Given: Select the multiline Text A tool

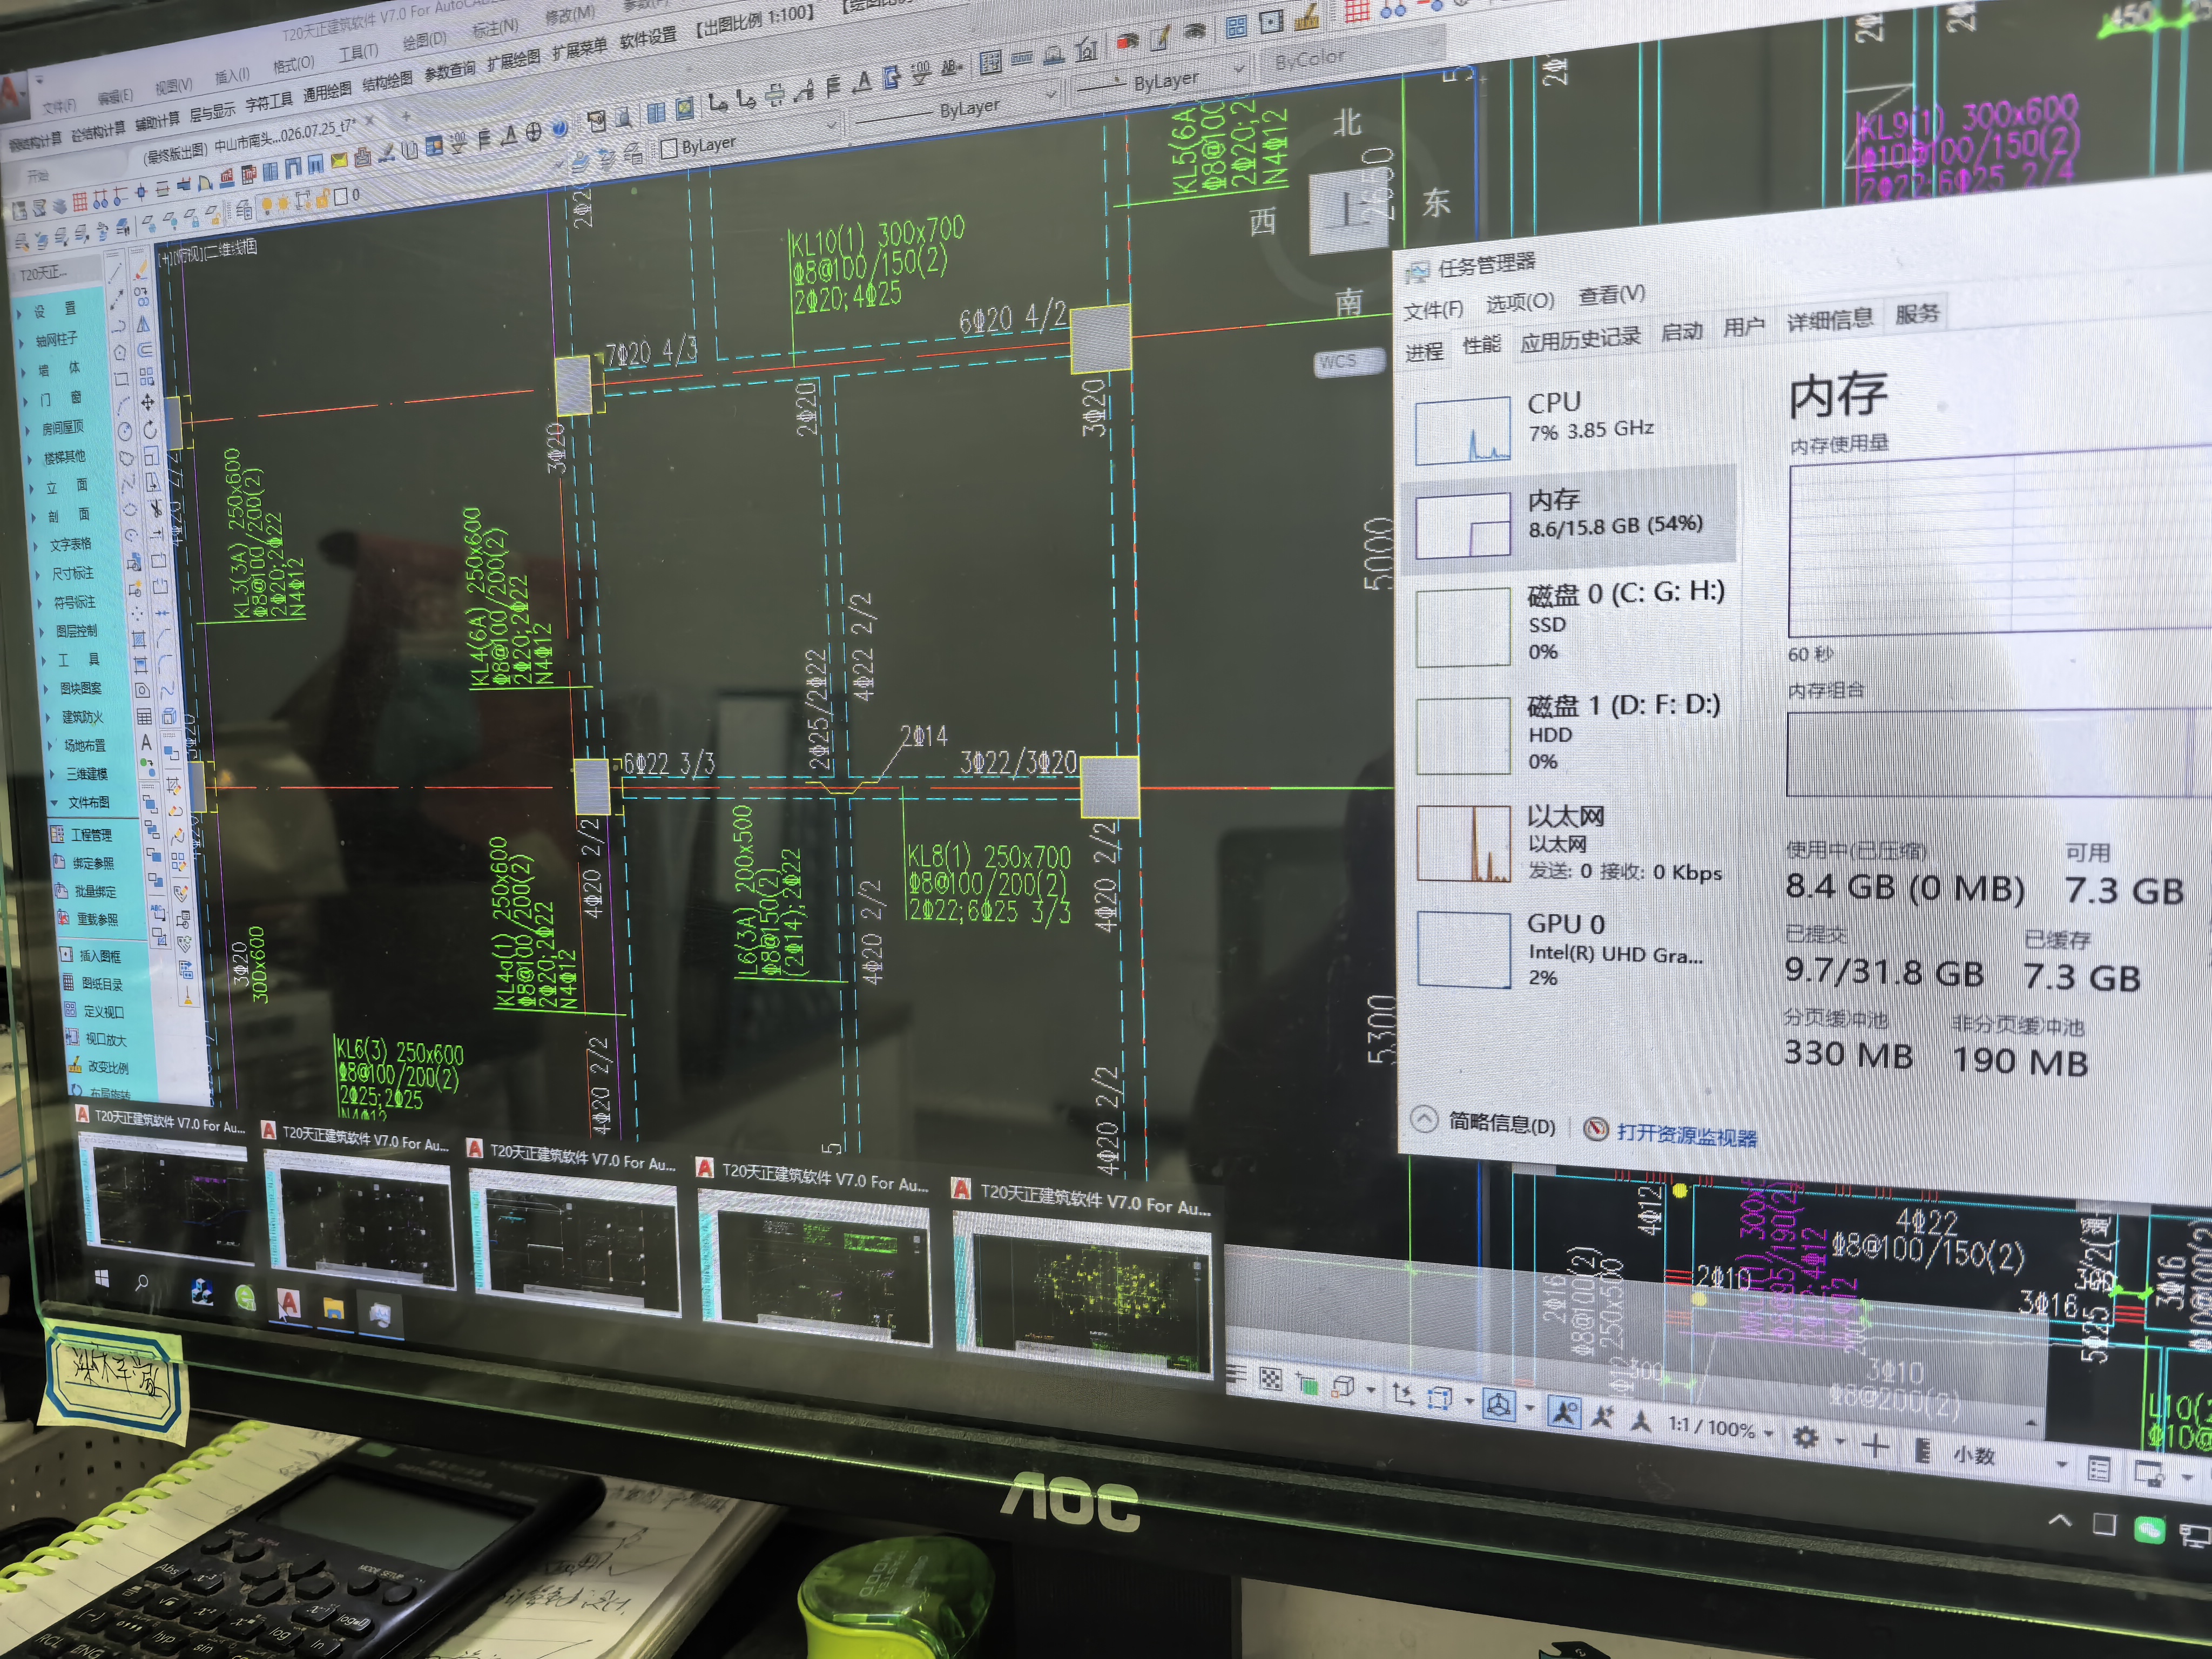Looking at the screenshot, I should (x=146, y=742).
